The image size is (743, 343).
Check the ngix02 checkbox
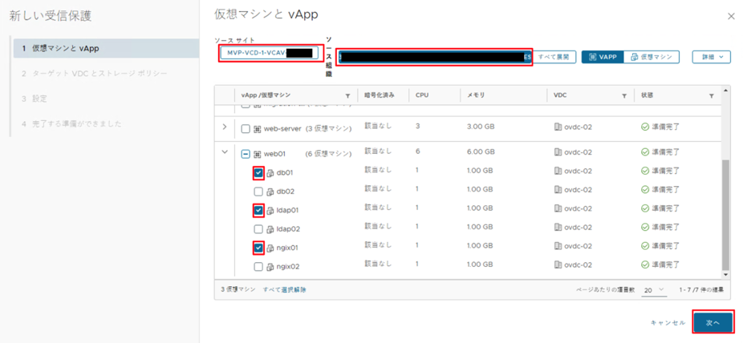point(258,266)
